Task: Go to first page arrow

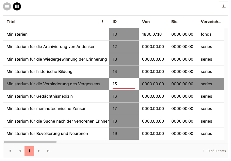Action: tap(10, 151)
